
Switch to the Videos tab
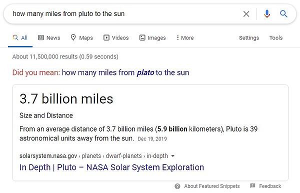[116, 37]
